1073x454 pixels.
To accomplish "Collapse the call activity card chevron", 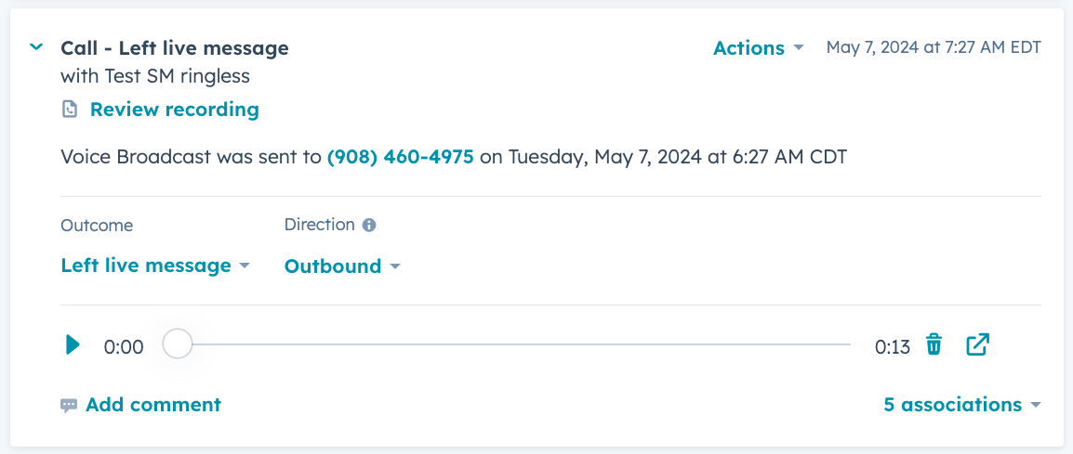I will [x=36, y=47].
